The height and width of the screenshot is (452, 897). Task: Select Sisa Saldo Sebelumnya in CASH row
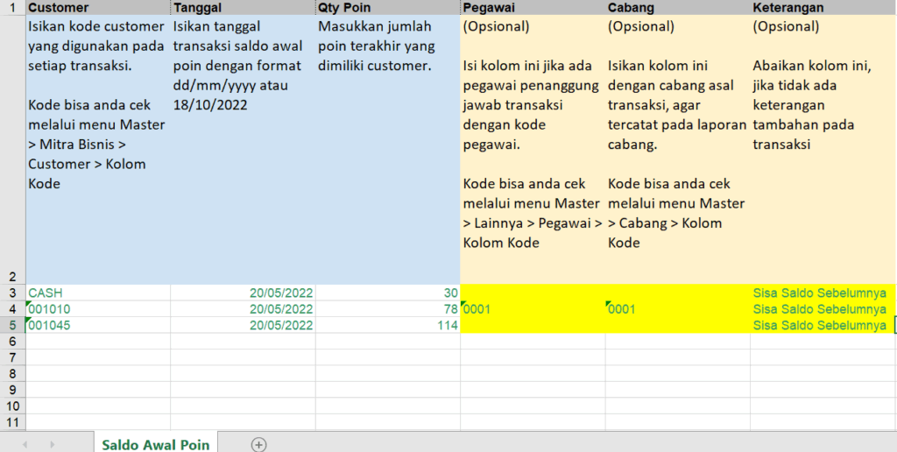(823, 293)
